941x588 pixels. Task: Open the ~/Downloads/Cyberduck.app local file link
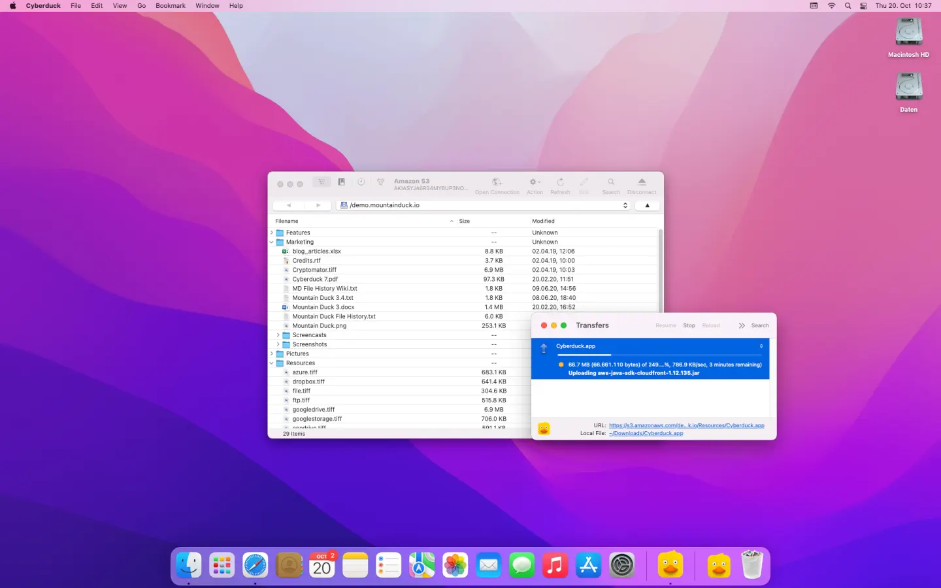(x=646, y=433)
